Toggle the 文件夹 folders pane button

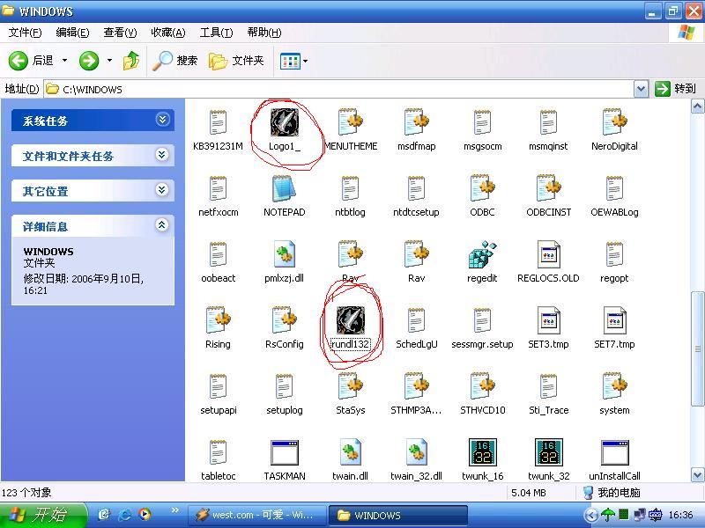[236, 61]
